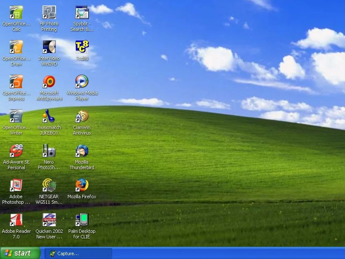Screen dimensions: 345x259
Task: Select the Adobe Reader 7.0 icon
Action: (x=16, y=220)
